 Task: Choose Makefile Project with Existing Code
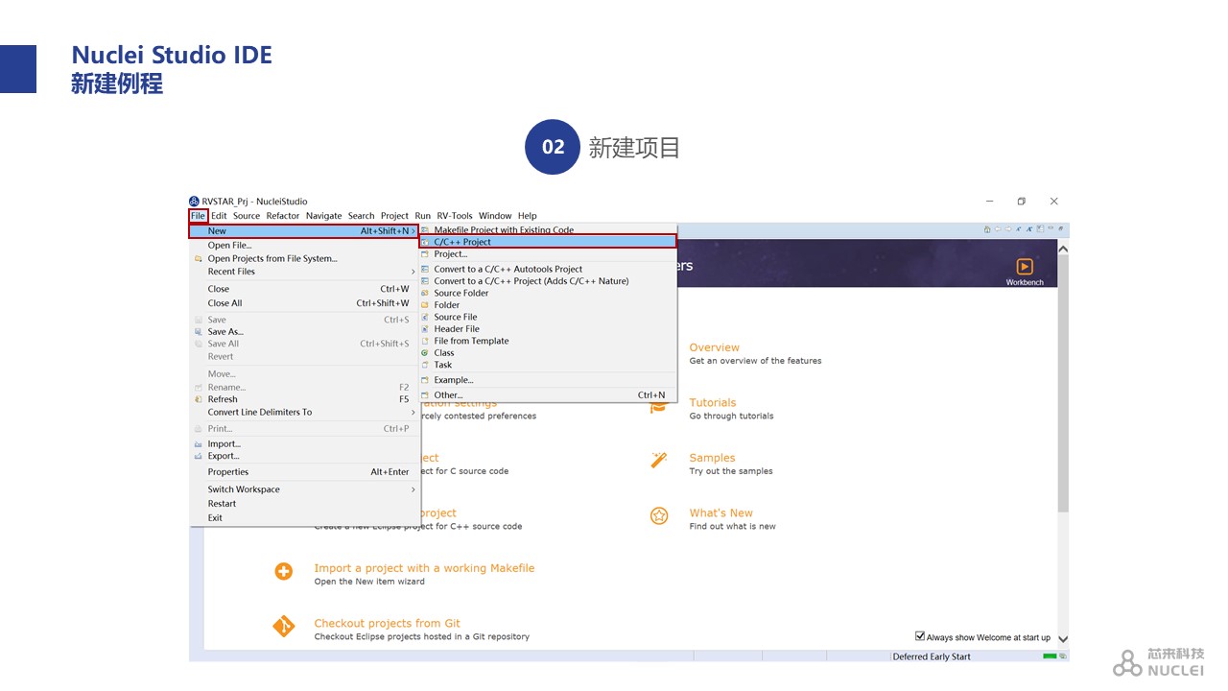548,230
